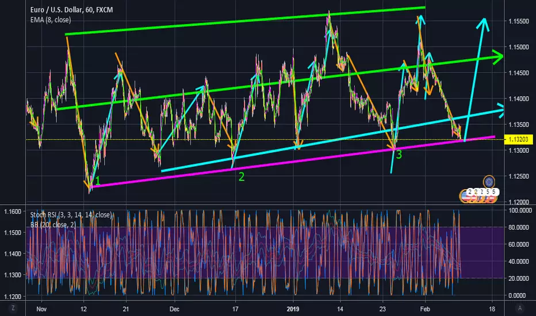The height and width of the screenshot is (316, 536).
Task: Click the 1.12500 price axis label
Action: coord(519,176)
